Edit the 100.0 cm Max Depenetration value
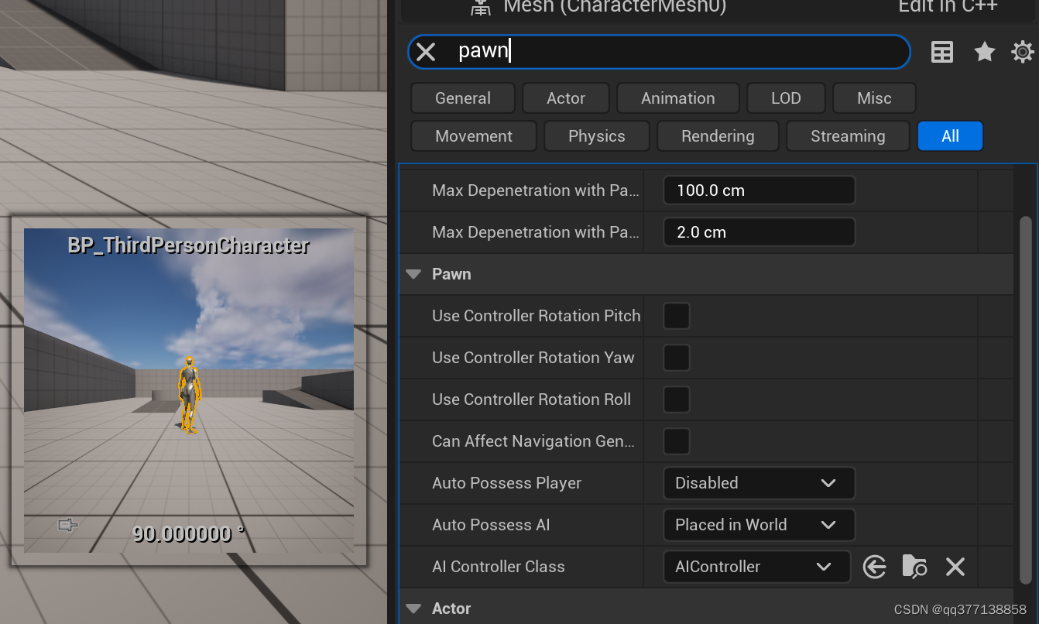This screenshot has height=624, width=1039. [x=758, y=190]
